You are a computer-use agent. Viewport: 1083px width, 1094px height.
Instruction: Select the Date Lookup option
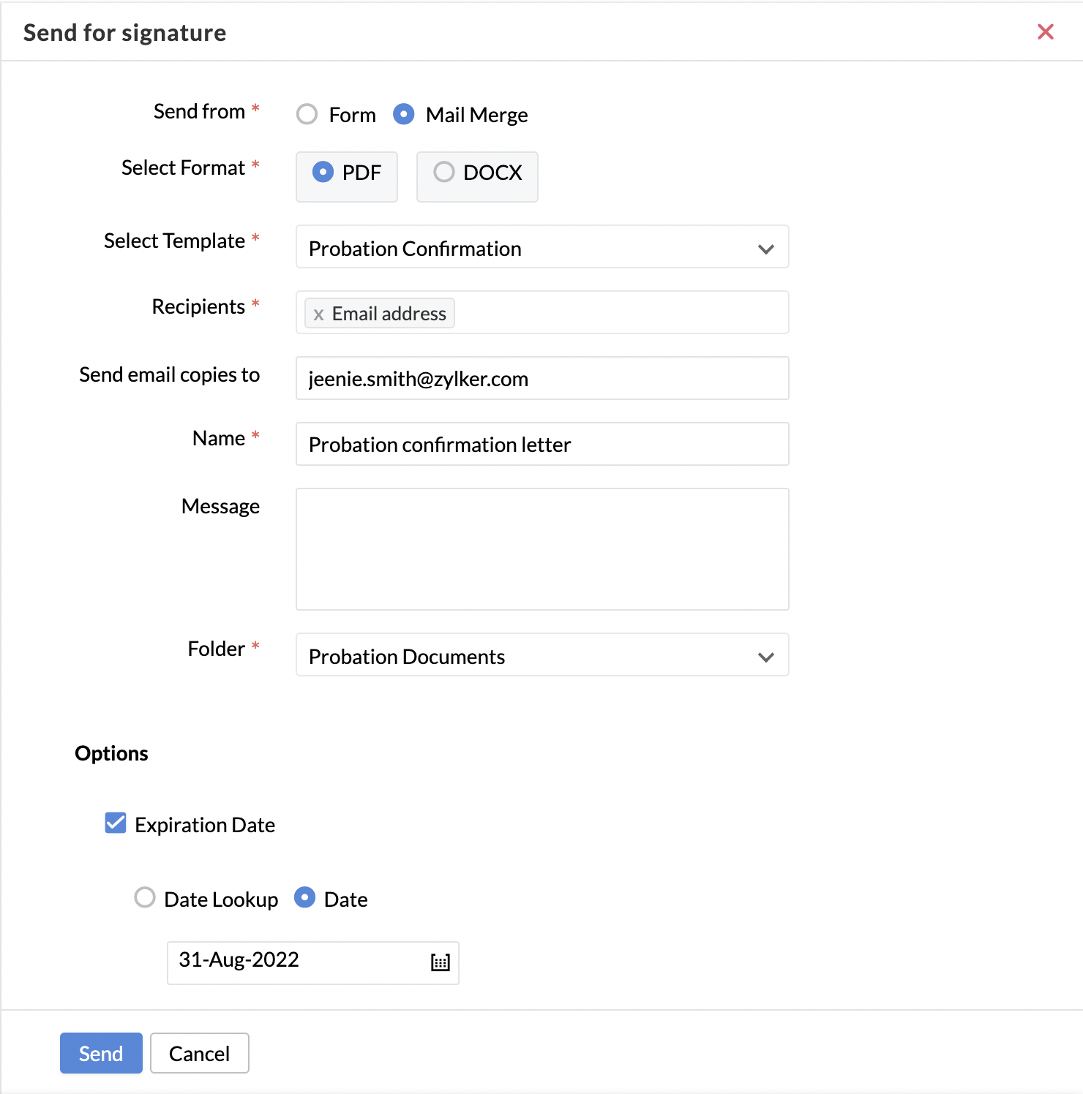coord(145,897)
